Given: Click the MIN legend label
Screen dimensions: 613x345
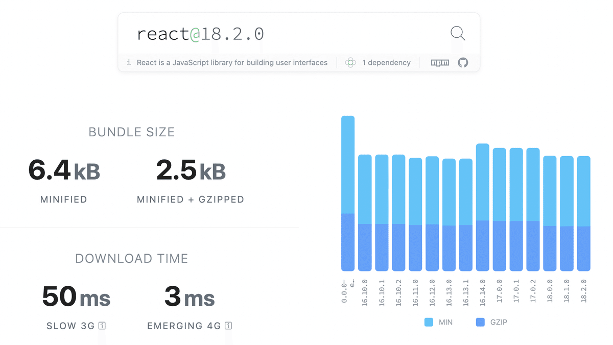Looking at the screenshot, I should 445,323.
